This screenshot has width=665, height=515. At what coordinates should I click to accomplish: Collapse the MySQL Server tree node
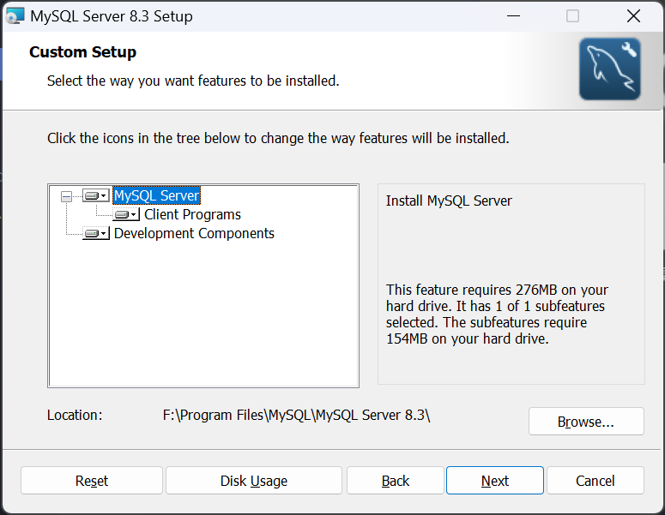67,196
